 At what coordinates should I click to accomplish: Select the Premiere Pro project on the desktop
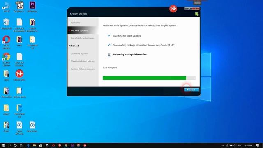tap(32, 7)
